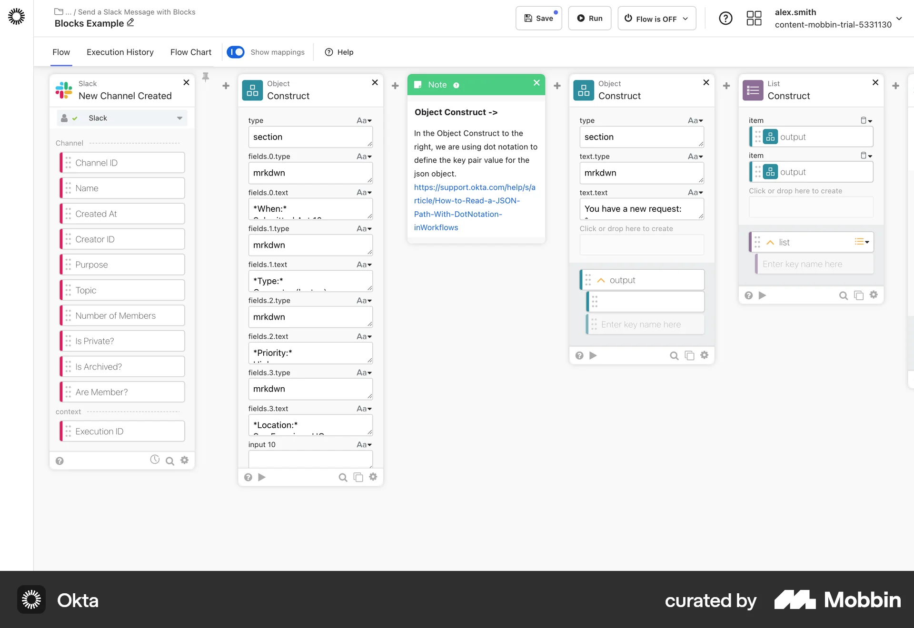Viewport: 914px width, 628px height.
Task: Switch to the Execution History tab
Action: pos(120,52)
